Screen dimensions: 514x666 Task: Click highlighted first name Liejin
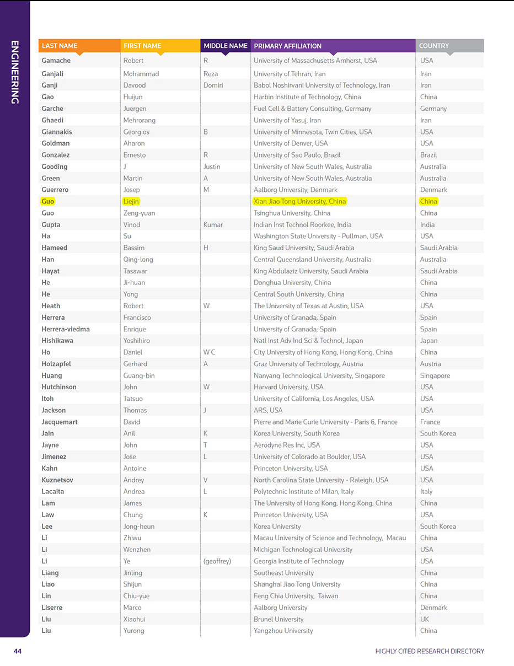coord(131,201)
